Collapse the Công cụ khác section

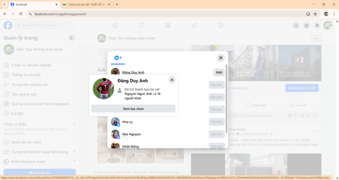pos(74,124)
